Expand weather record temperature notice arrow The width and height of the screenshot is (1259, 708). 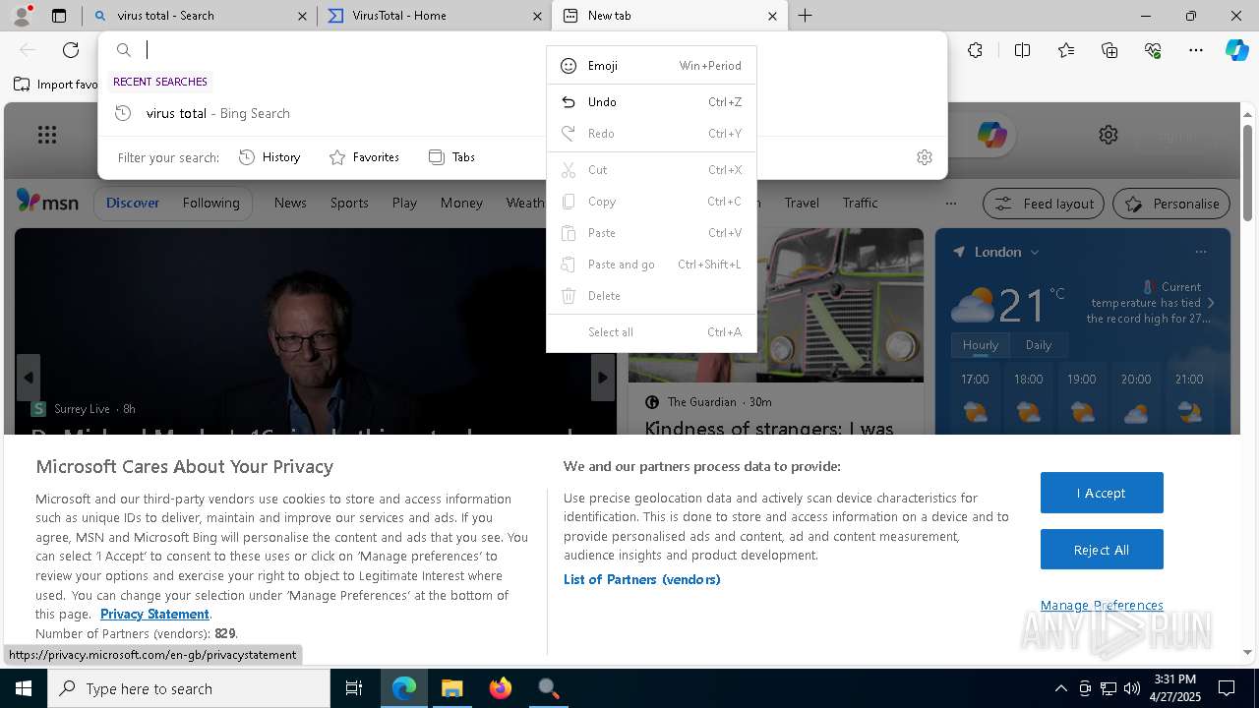(x=1211, y=303)
